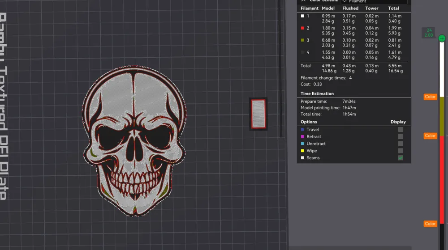This screenshot has height=250, width=448.
Task: Click filament 2 total value '1.99 m'
Action: (x=395, y=28)
